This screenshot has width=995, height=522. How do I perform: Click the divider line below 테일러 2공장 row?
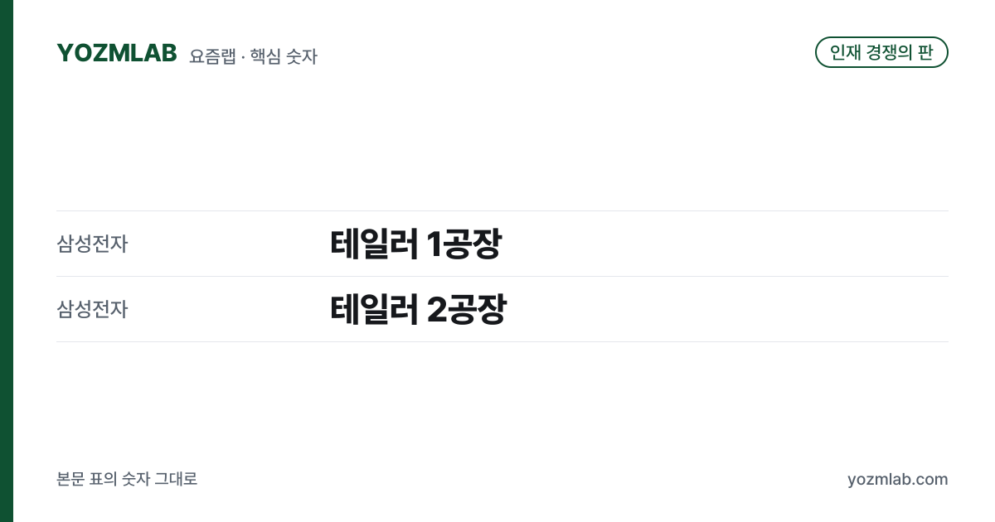502,341
